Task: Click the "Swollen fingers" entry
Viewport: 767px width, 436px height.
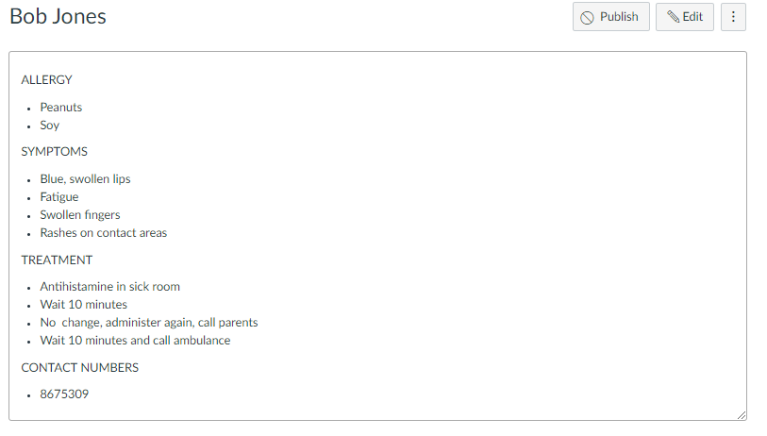Action: (x=79, y=215)
